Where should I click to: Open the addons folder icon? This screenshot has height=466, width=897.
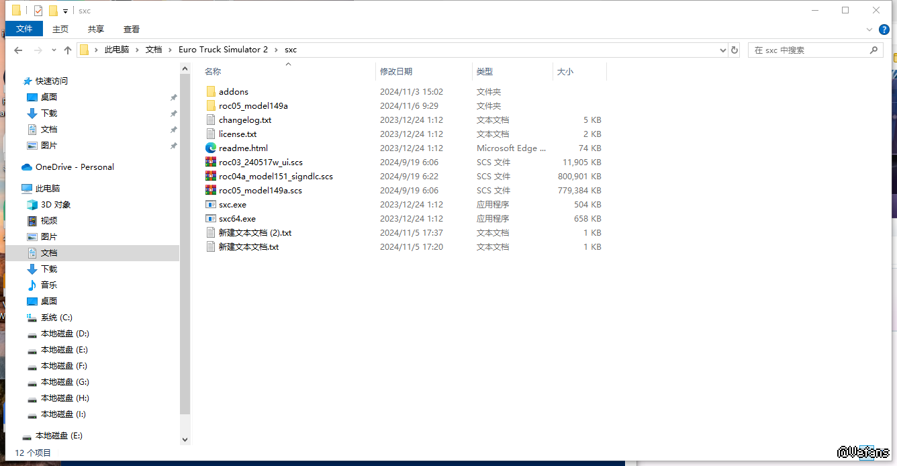(x=211, y=91)
